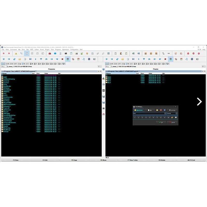
Task: Click the calendar icon in left panel toolbar
Action: click(x=78, y=59)
